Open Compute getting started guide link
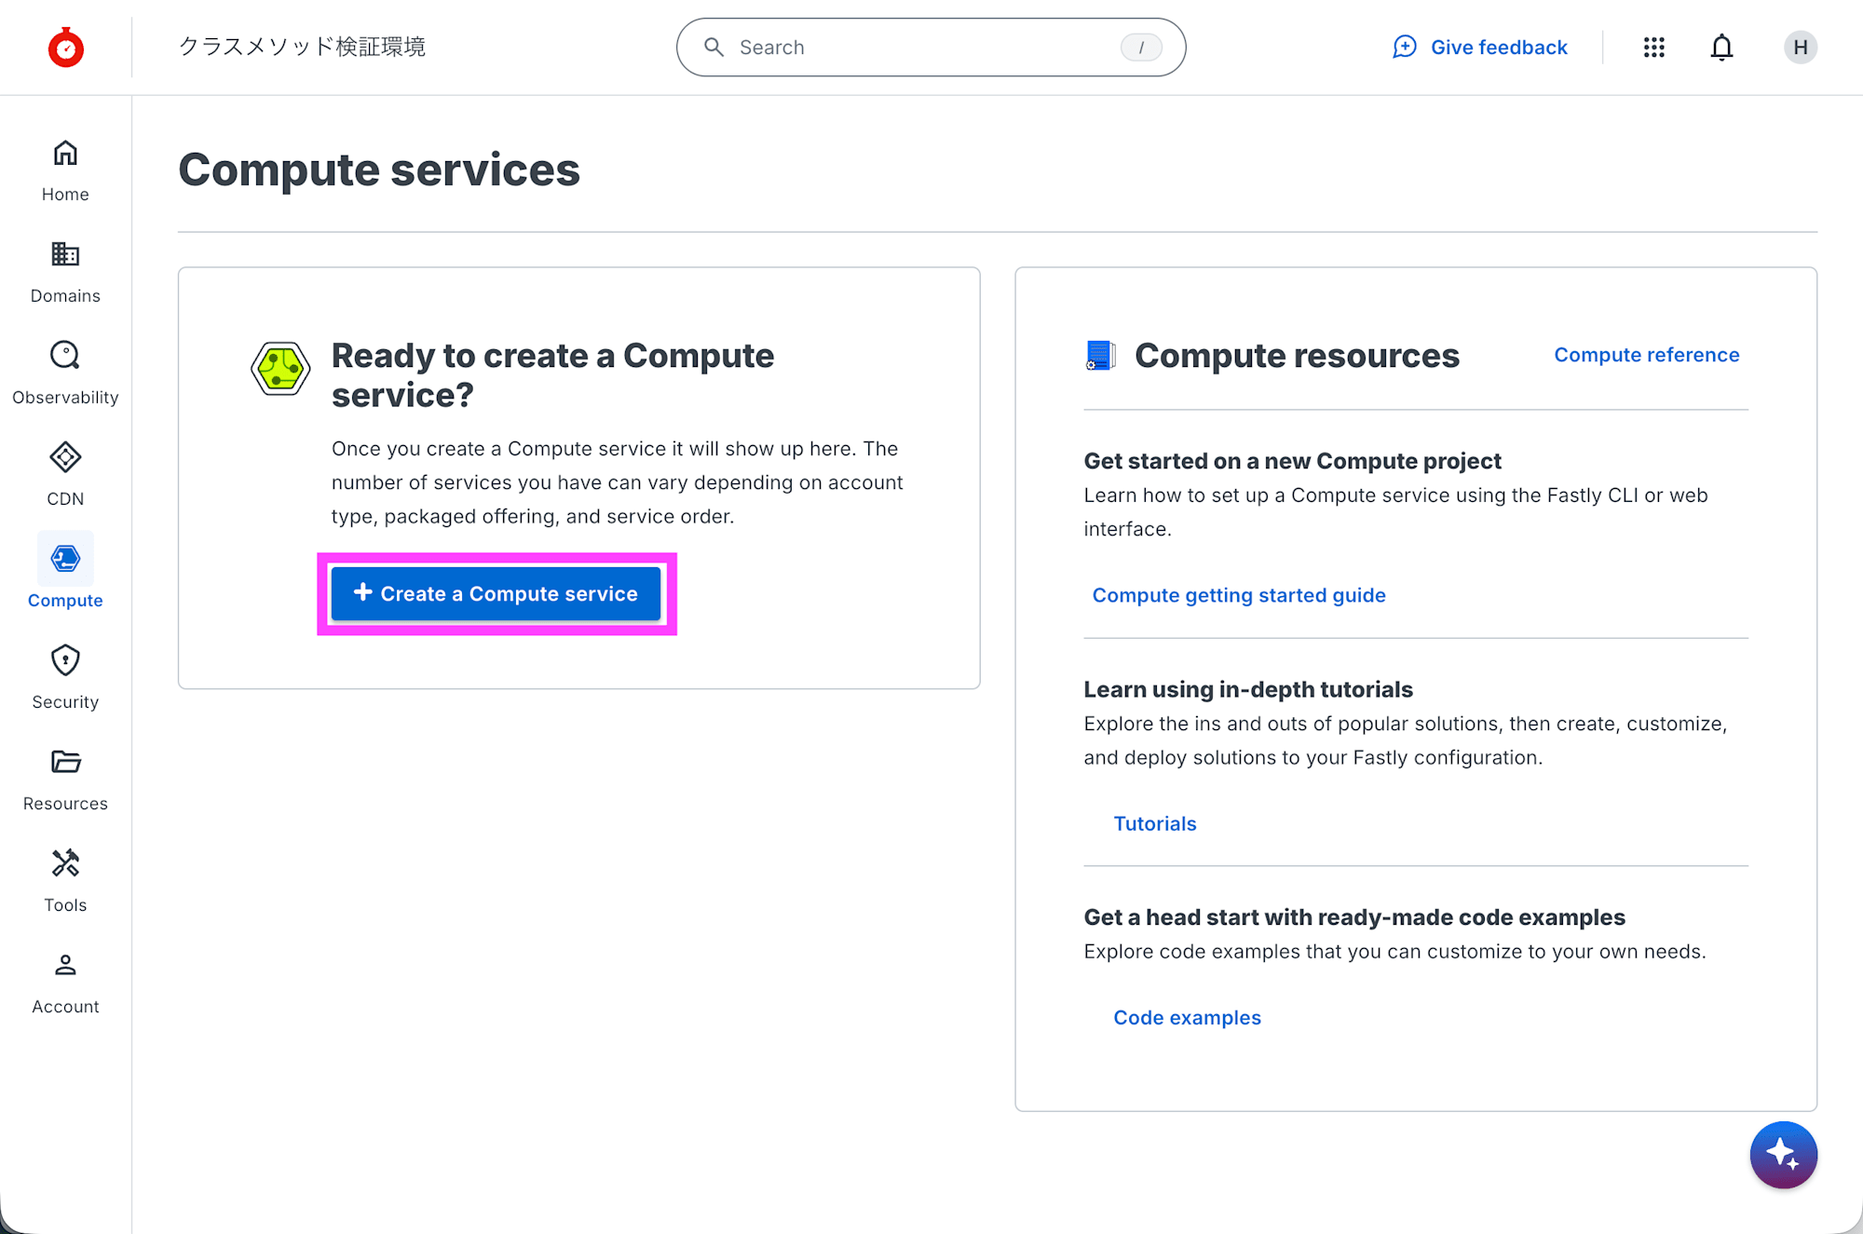1863x1234 pixels. pos(1239,595)
